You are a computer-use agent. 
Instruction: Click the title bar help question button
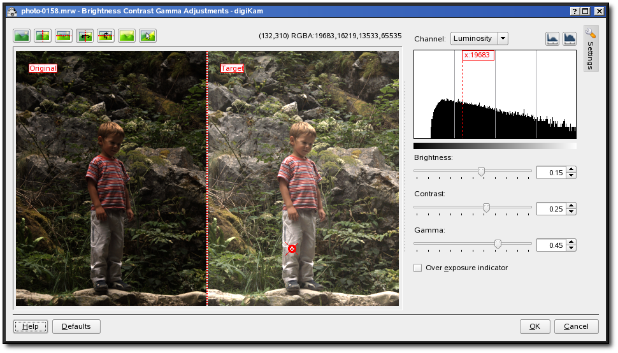pos(575,11)
